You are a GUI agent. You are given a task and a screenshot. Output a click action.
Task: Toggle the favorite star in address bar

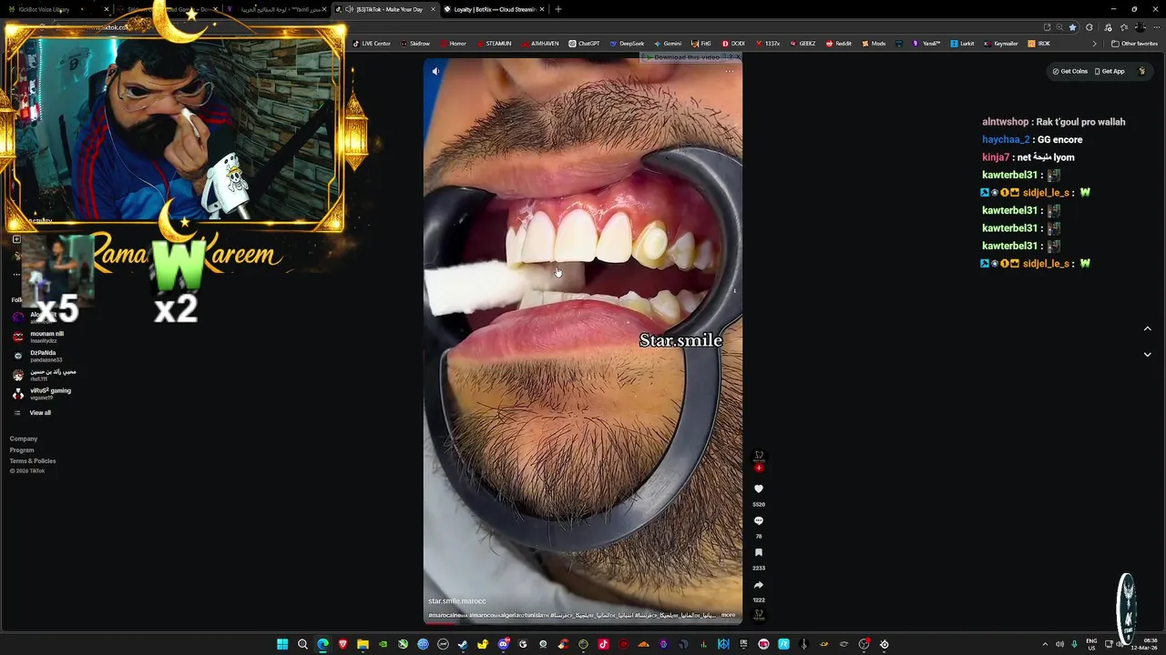tap(1072, 27)
